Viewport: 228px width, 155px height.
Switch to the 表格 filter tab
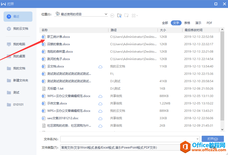[187, 23]
